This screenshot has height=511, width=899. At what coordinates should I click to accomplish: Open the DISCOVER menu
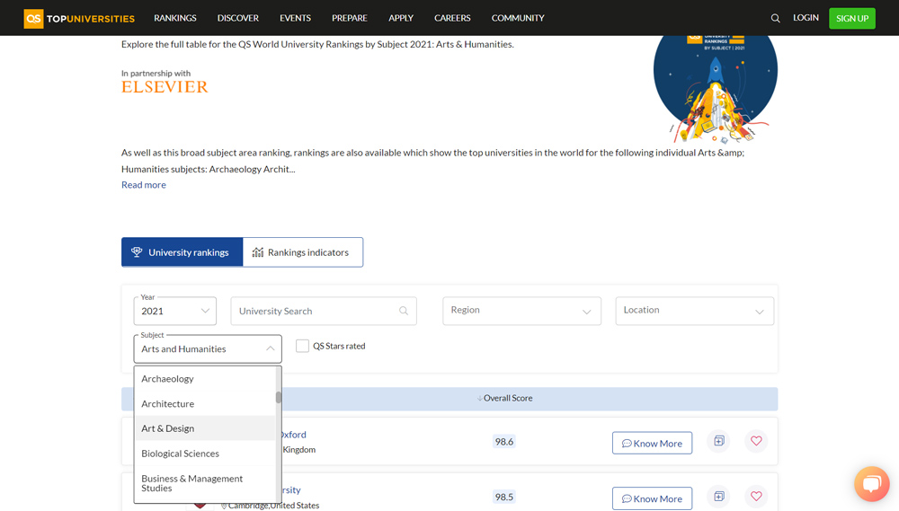[238, 18]
